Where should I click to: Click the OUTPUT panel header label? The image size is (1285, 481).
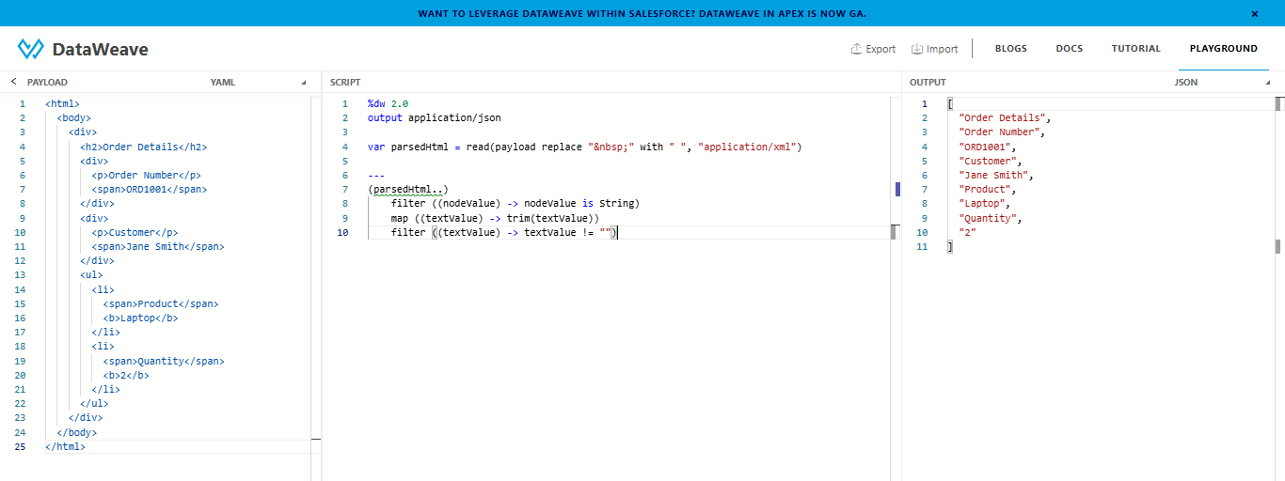coord(928,83)
